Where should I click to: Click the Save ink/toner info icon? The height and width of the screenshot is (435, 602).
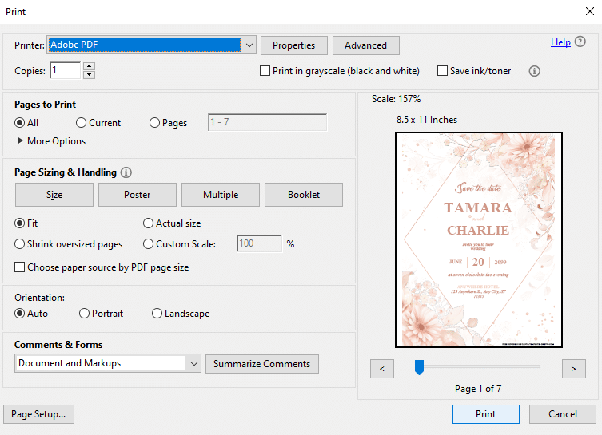[x=534, y=71]
